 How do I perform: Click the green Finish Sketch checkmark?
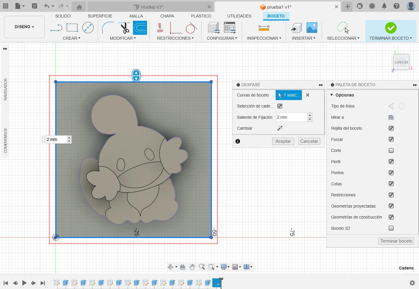(x=391, y=28)
